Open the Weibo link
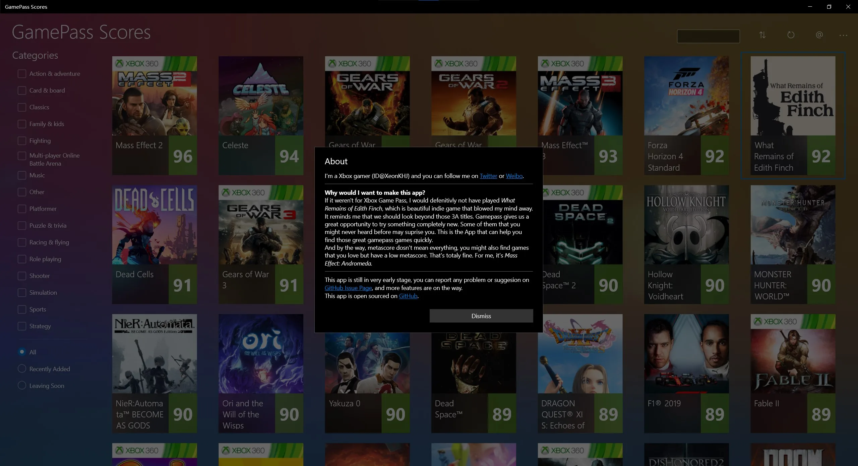Image resolution: width=858 pixels, height=466 pixels. 514,176
